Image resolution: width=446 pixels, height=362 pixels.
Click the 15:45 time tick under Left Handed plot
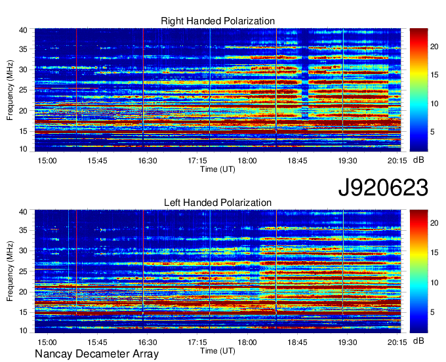tap(97, 342)
